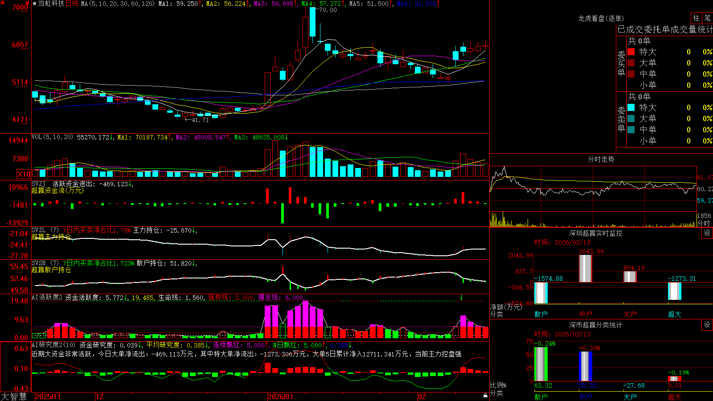Click the 超大 bar labeled -1273.31

(x=675, y=291)
